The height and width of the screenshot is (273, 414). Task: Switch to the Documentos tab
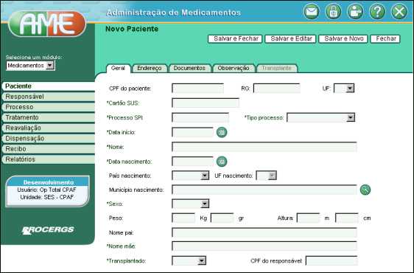[189, 68]
